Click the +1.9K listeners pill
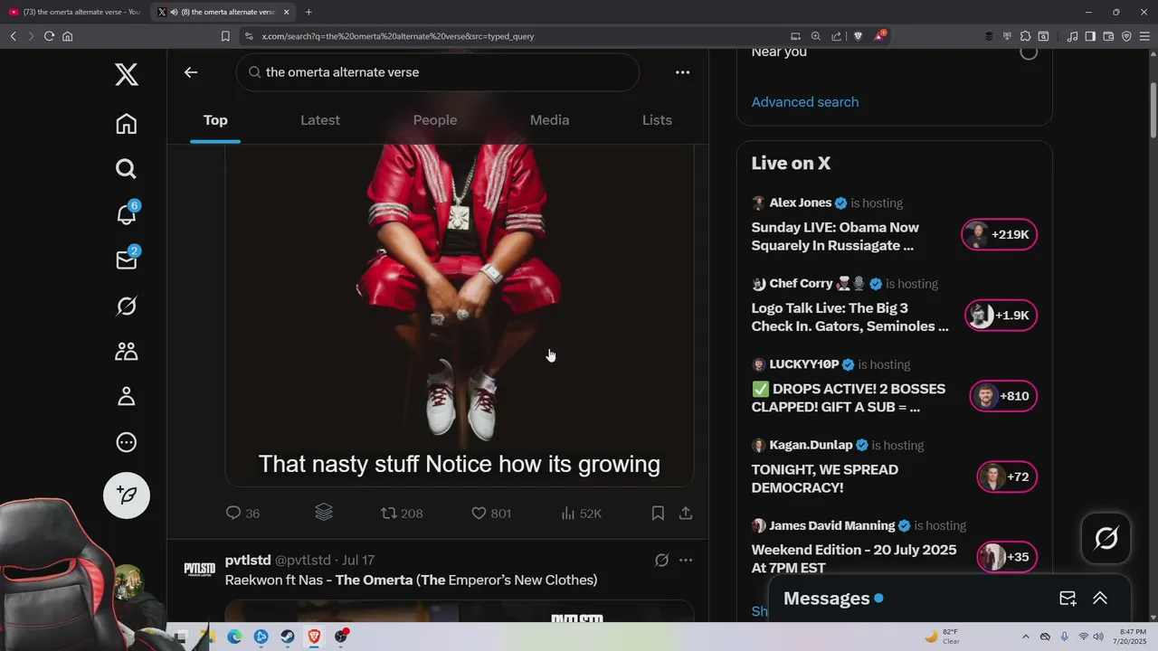 click(1001, 315)
